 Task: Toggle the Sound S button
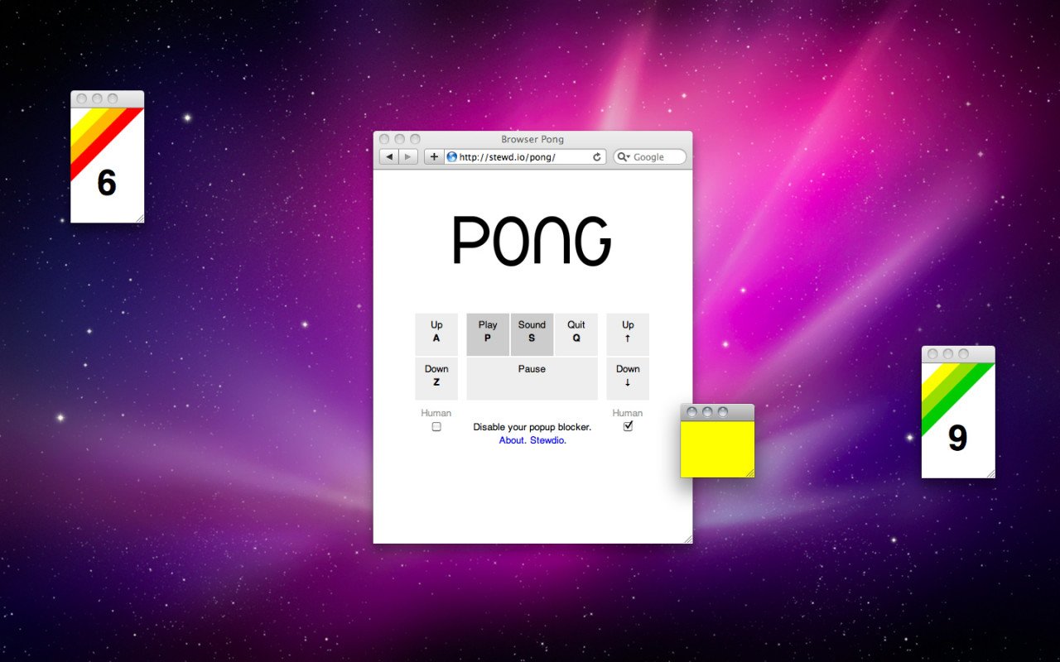[x=532, y=334]
